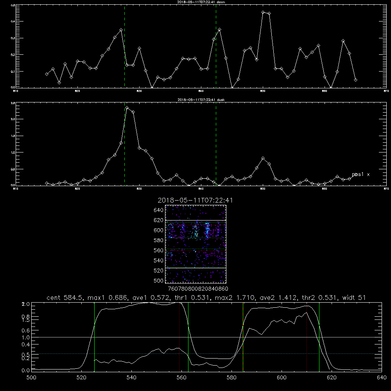Screen dimensions: 391x391
Task: Click the orange-green vertical line near 584
Action: click(x=243, y=337)
